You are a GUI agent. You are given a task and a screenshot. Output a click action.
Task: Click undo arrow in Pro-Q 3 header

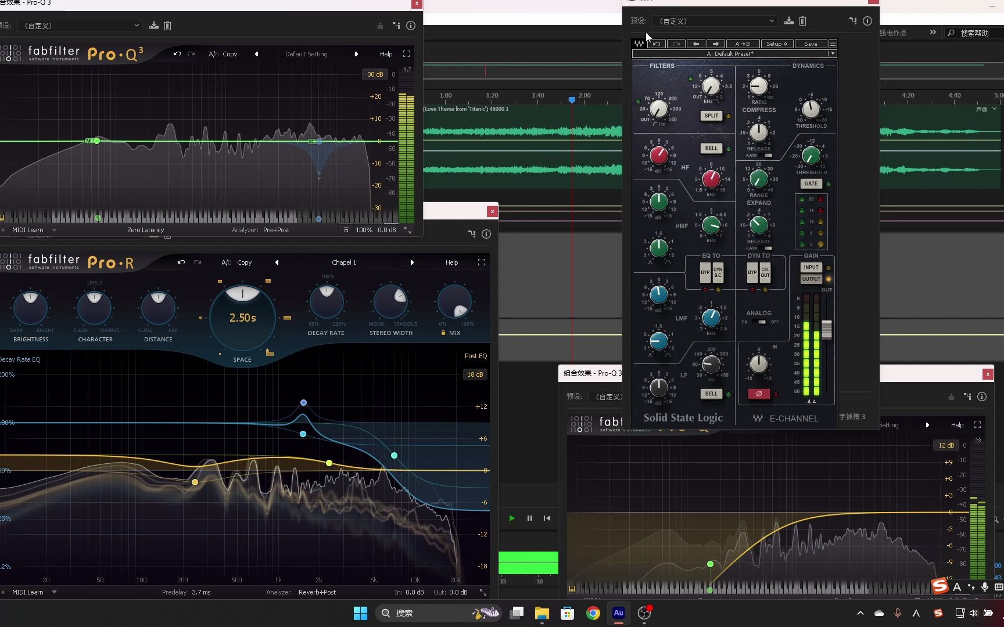tap(177, 54)
